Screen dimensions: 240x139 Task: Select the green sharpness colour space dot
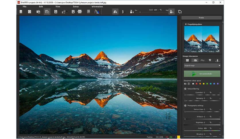(x=207, y=84)
